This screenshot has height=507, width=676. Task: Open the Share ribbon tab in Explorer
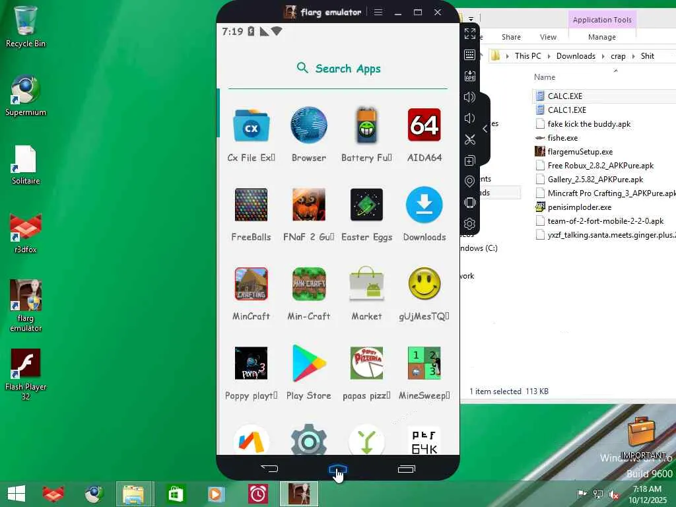(511, 37)
